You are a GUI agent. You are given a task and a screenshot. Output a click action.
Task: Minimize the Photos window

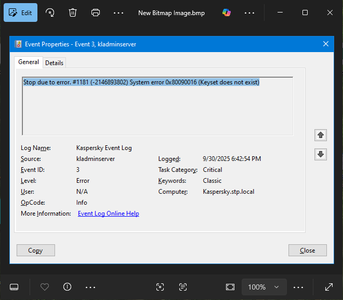coord(280,12)
